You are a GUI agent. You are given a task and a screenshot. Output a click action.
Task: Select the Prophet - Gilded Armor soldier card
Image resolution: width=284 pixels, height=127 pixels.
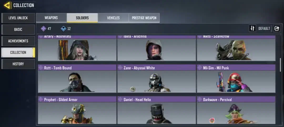77,110
